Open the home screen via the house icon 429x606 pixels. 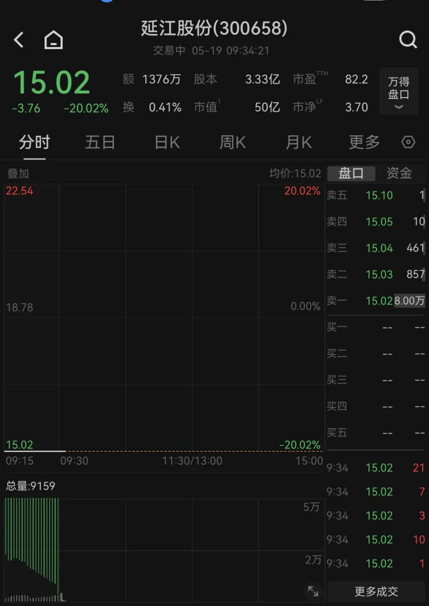point(53,40)
